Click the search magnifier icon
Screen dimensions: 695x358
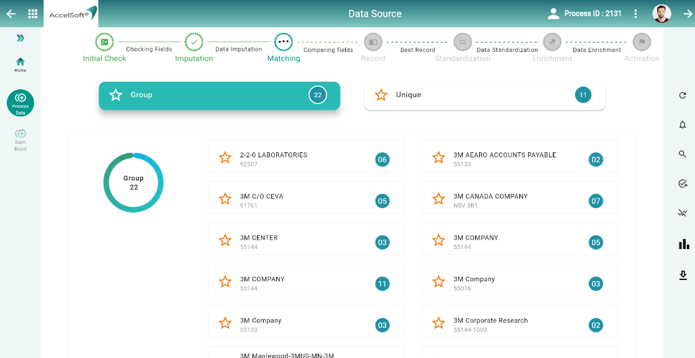683,154
